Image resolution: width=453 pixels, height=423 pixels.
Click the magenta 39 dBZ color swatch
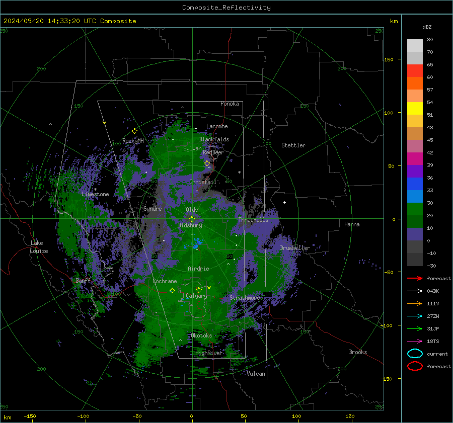[x=415, y=159]
